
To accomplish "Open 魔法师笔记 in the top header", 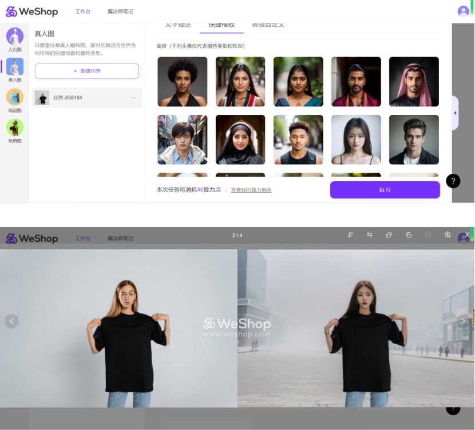I will tap(120, 11).
